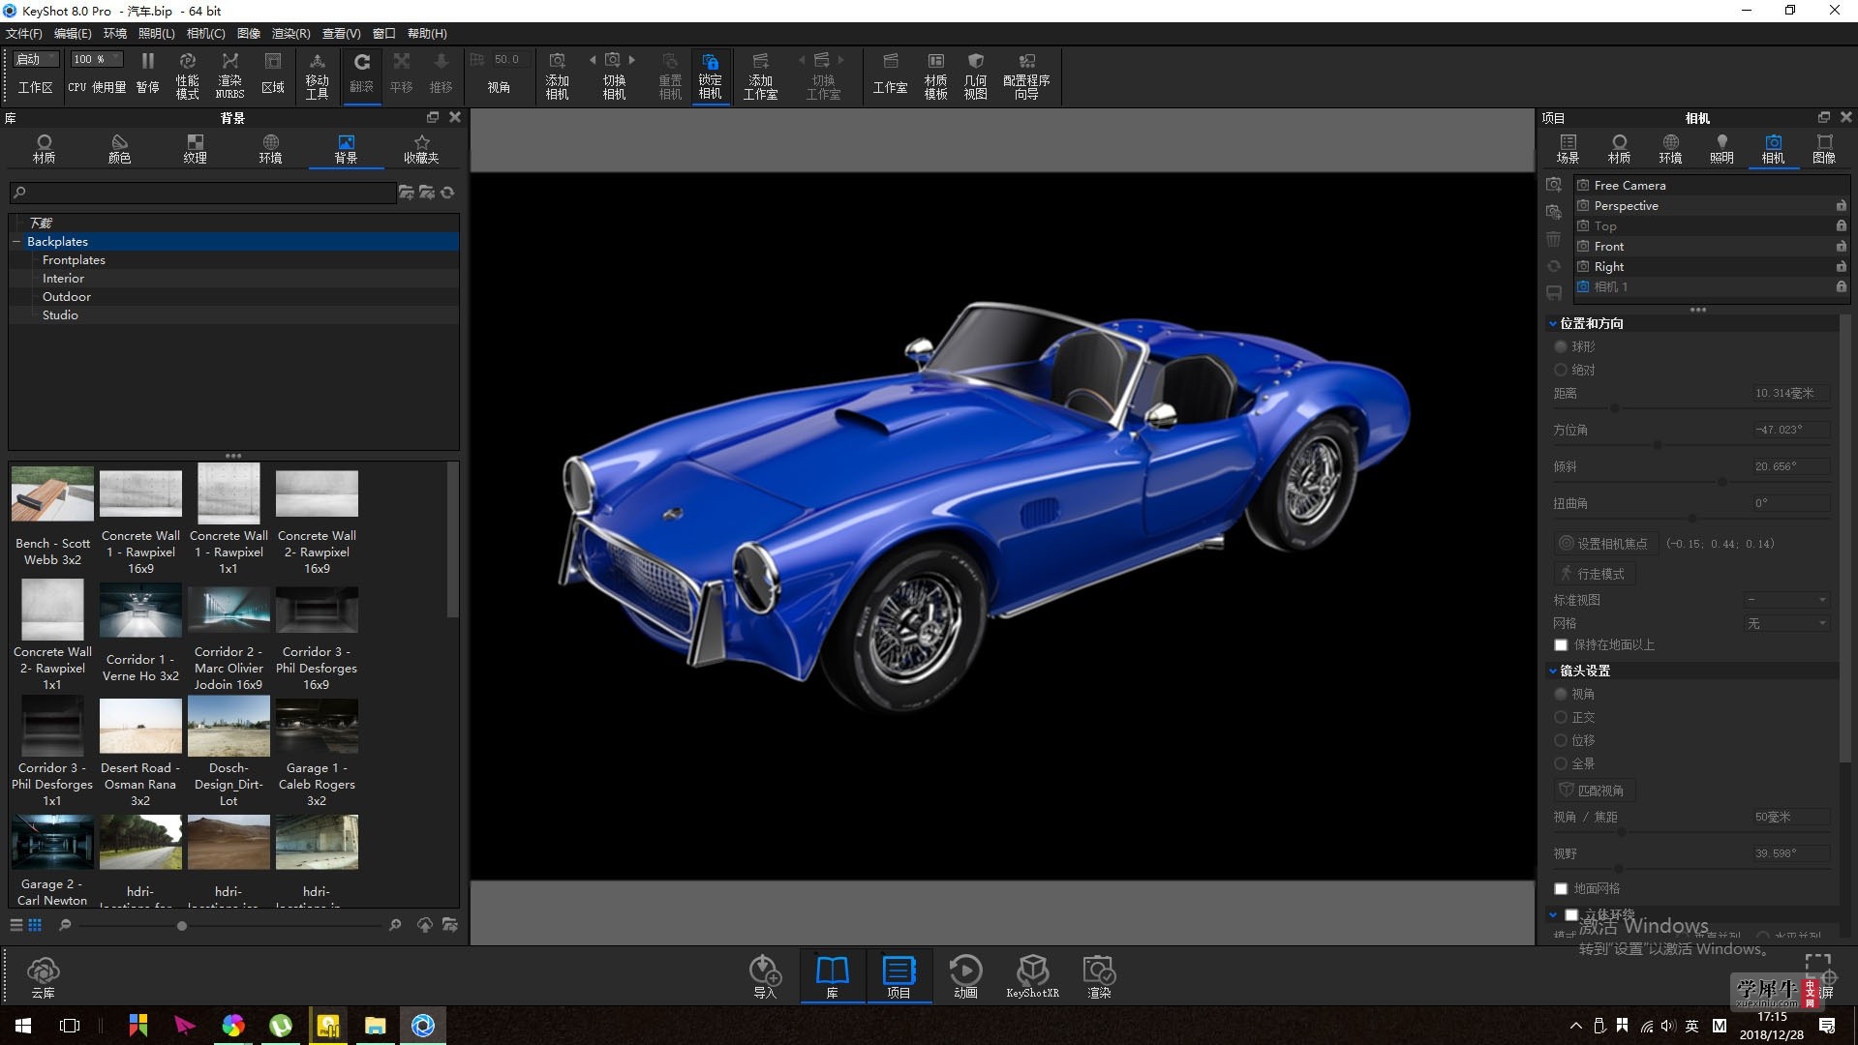Open the Render menu

point(290,34)
